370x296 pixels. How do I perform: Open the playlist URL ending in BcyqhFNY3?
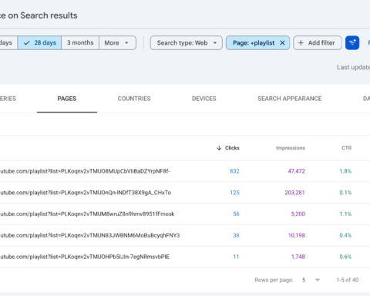pos(90,235)
